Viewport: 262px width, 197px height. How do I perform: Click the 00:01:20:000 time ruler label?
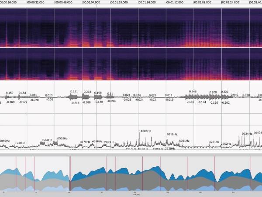(119, 2)
